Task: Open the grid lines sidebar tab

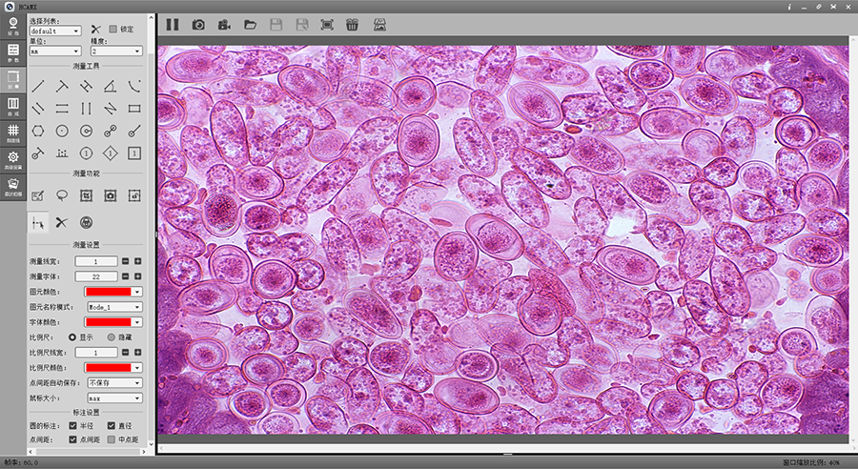Action: [x=13, y=133]
